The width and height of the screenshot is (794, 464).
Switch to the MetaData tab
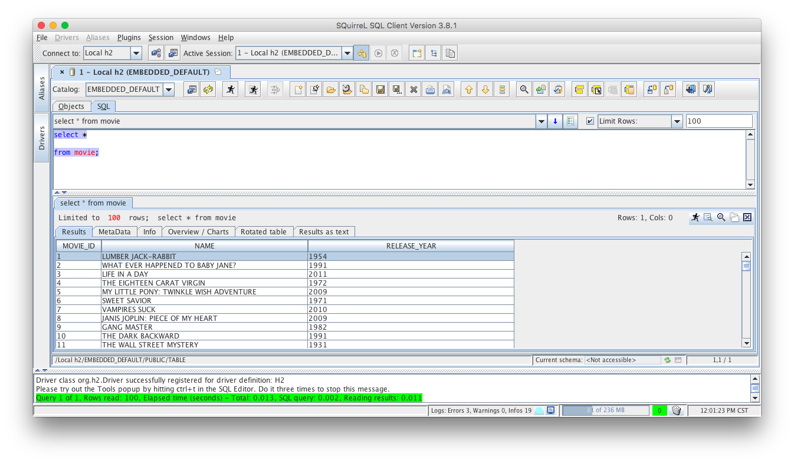114,231
